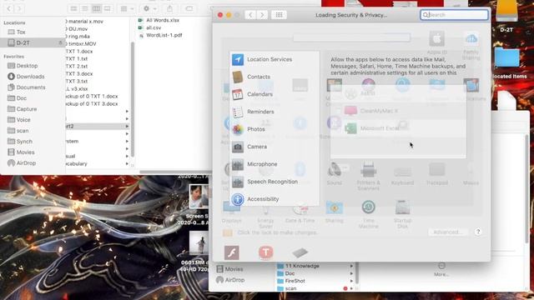Open the red T preference pane icon
The width and height of the screenshot is (534, 300).
coord(266,252)
